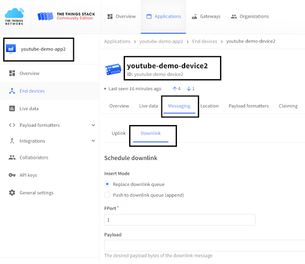Click the sidebar Overview grid icon

tap(12, 73)
